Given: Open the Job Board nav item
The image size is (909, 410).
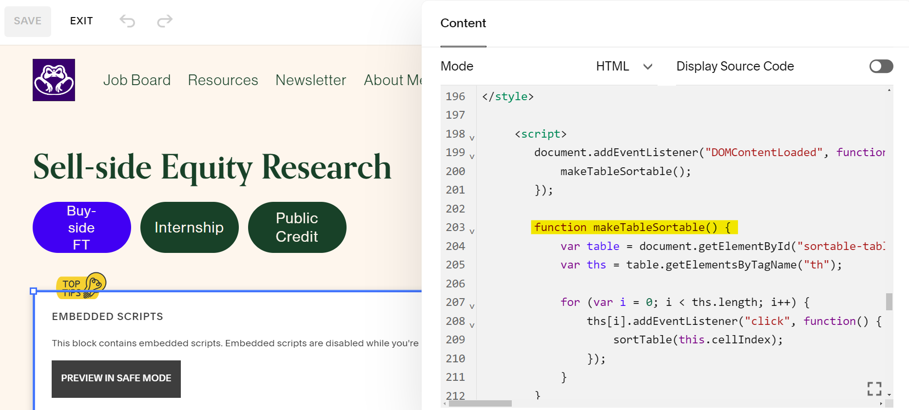Looking at the screenshot, I should [137, 80].
